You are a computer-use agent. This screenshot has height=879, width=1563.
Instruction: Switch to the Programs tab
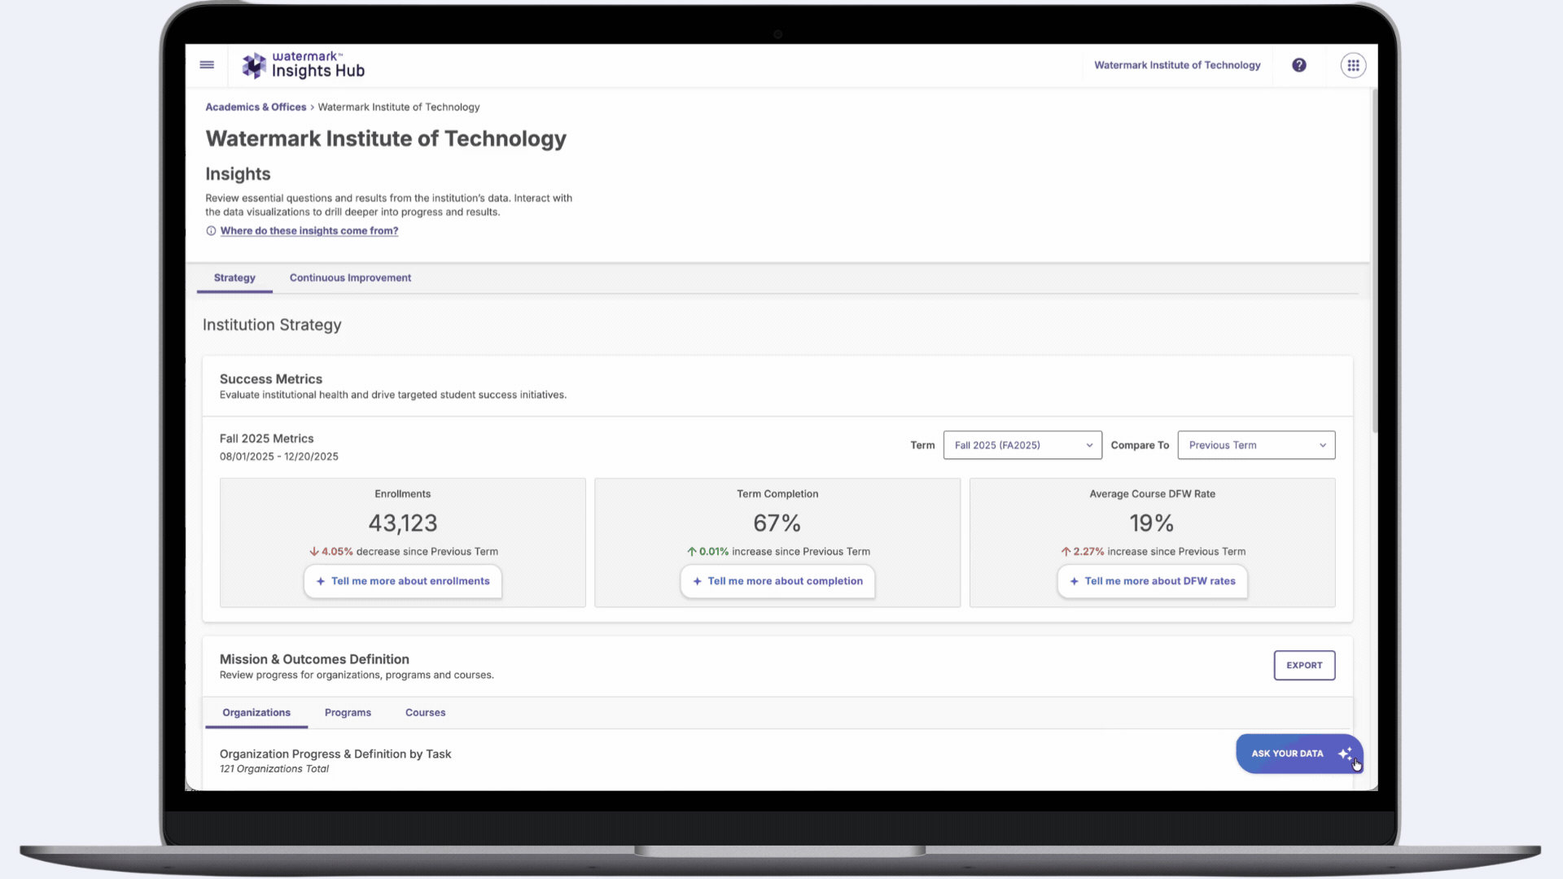click(x=348, y=712)
